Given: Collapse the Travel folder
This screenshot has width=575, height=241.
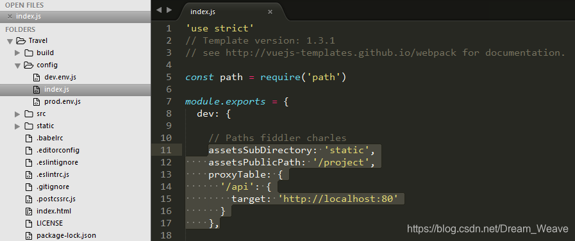Looking at the screenshot, I should pyautogui.click(x=10, y=41).
